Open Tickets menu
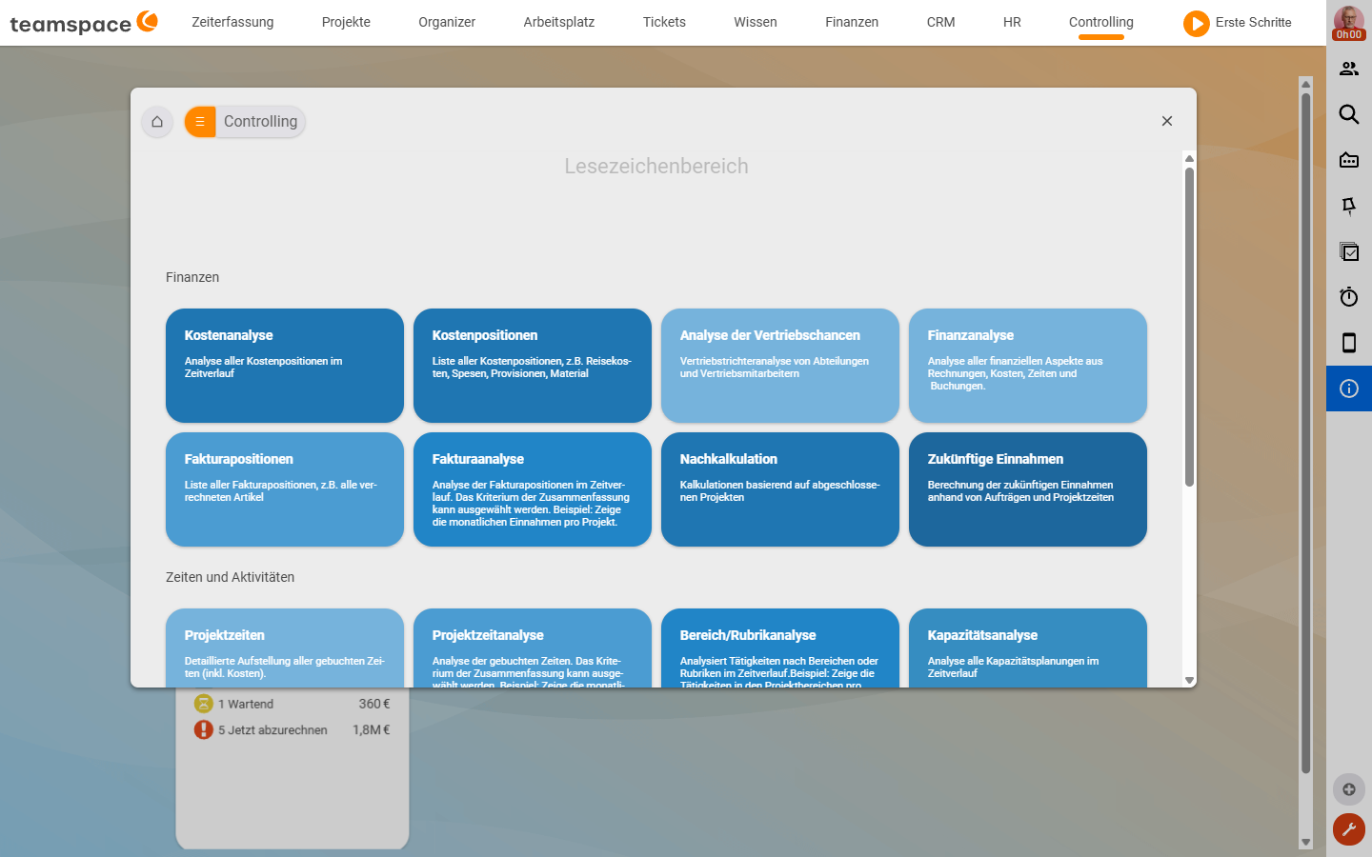This screenshot has width=1372, height=857. 664,22
